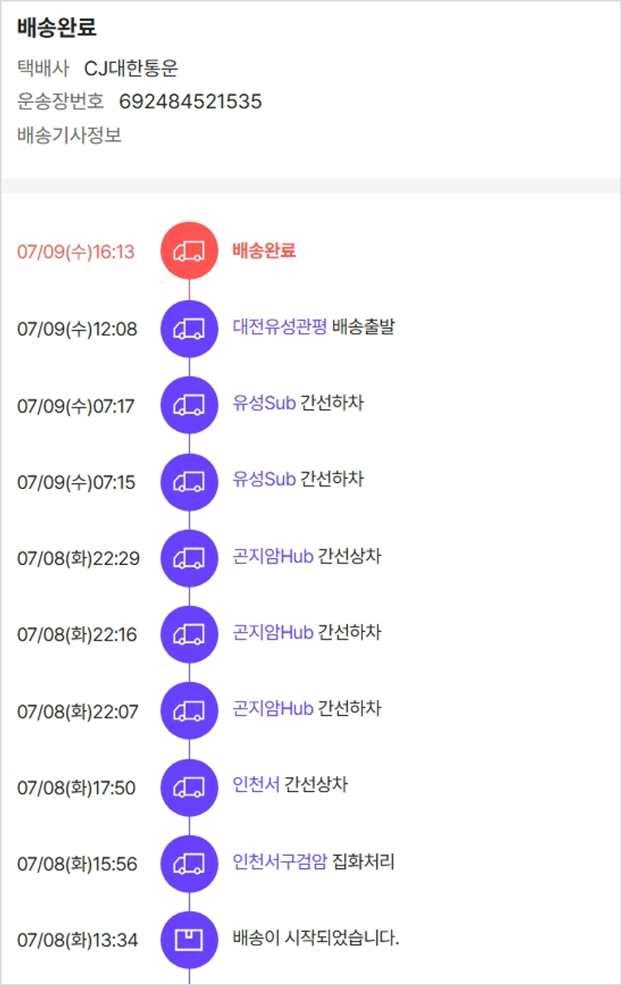The width and height of the screenshot is (621, 985).
Task: Click truck icon for 22:16 곤지암Hub 간선하차
Action: (189, 635)
